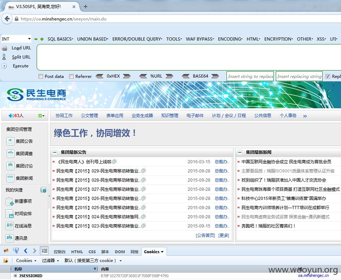Click the 我的快捷 settings icon
Image resolution: width=341 pixels, height=280 pixels.
coord(43,190)
